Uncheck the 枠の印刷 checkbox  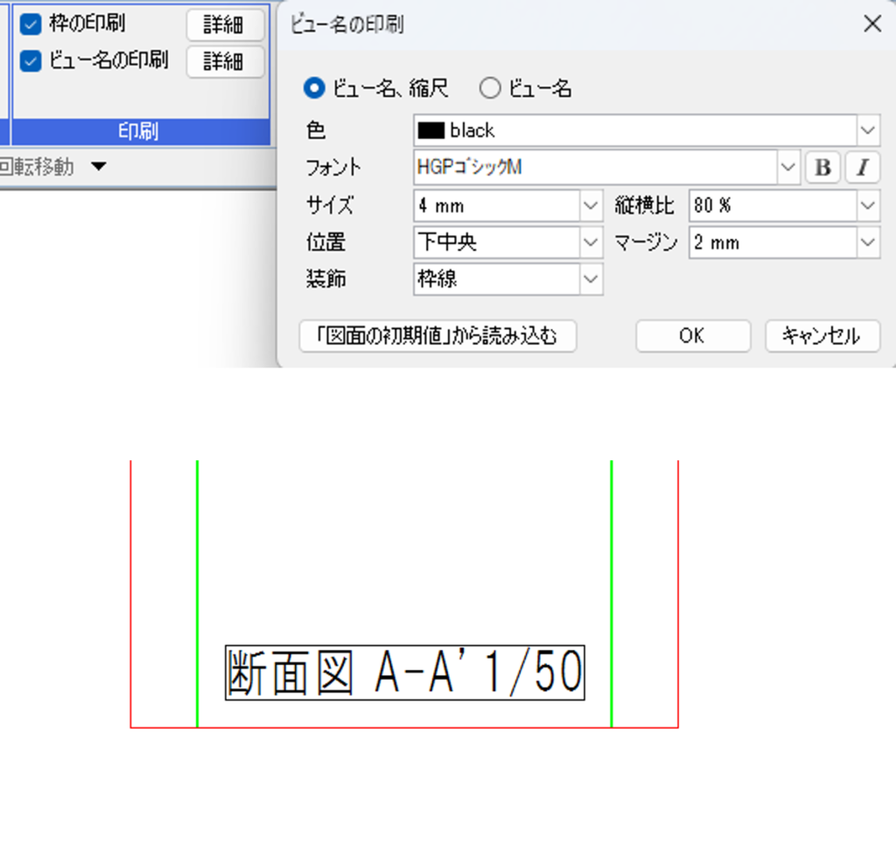[x=31, y=24]
